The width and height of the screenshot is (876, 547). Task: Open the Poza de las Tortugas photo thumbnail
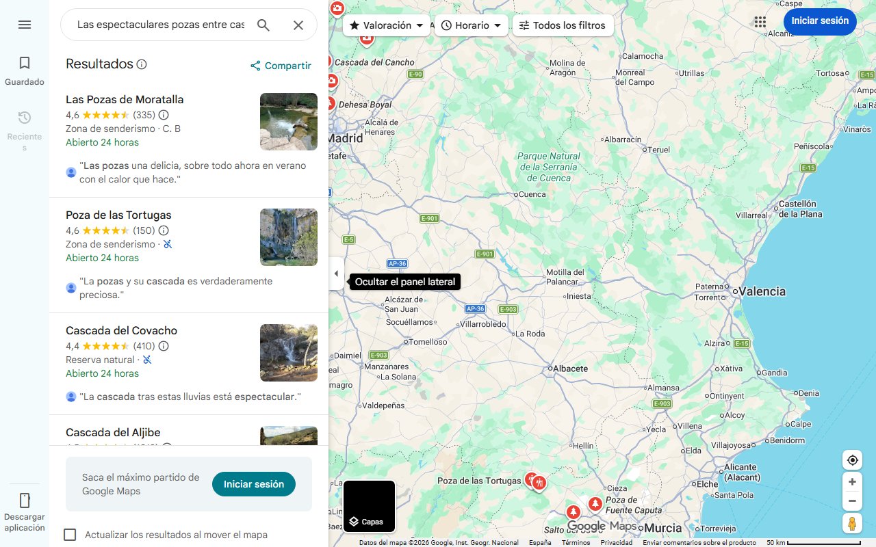click(288, 237)
